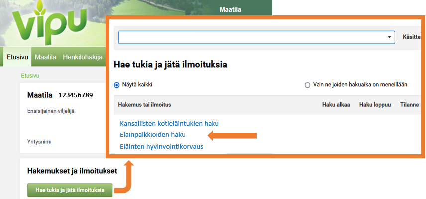Click the Tilanne column header
426x199 pixels.
pos(409,105)
